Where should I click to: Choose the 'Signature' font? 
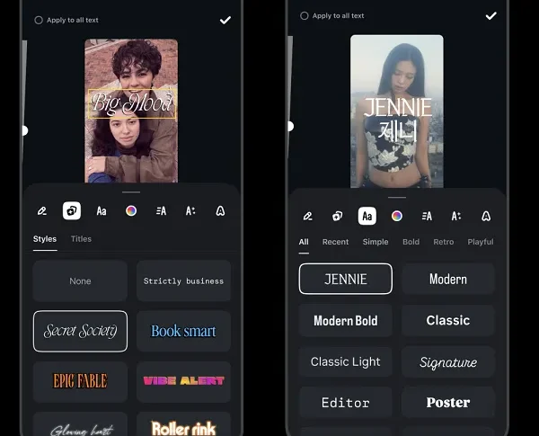448,362
